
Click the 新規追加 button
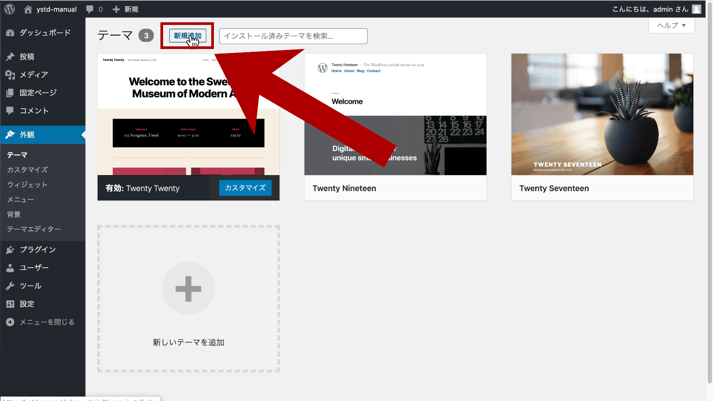188,36
